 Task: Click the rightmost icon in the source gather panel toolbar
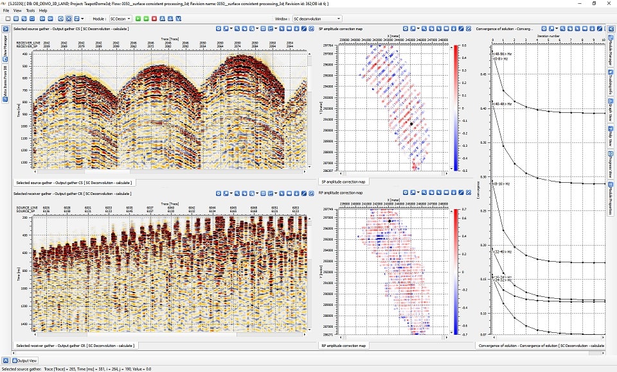coord(310,29)
